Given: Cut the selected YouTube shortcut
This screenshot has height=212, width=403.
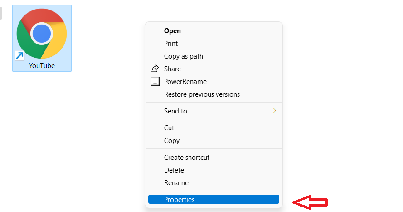Looking at the screenshot, I should (x=169, y=128).
